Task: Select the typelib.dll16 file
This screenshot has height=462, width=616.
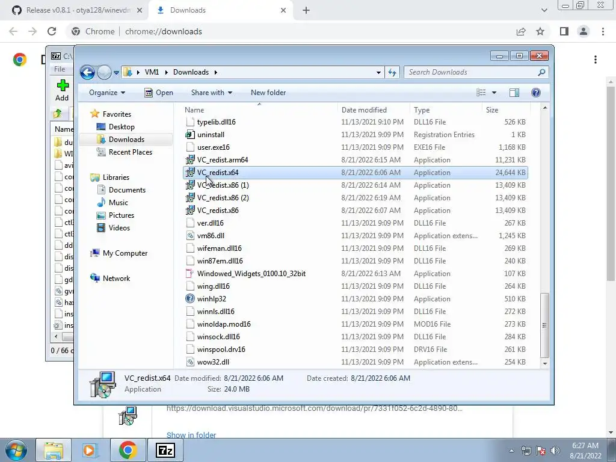Action: pyautogui.click(x=217, y=122)
